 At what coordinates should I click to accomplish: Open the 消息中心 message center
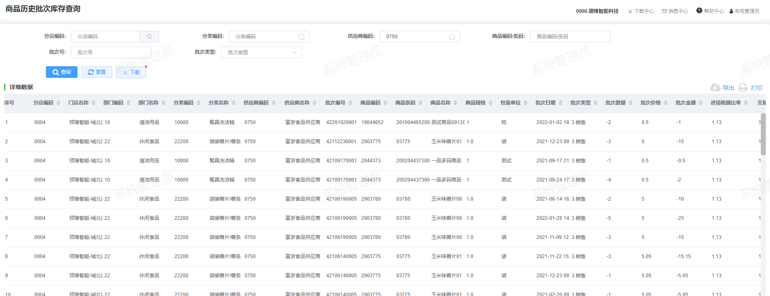pos(675,11)
